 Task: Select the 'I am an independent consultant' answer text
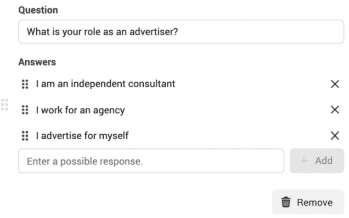click(x=105, y=84)
